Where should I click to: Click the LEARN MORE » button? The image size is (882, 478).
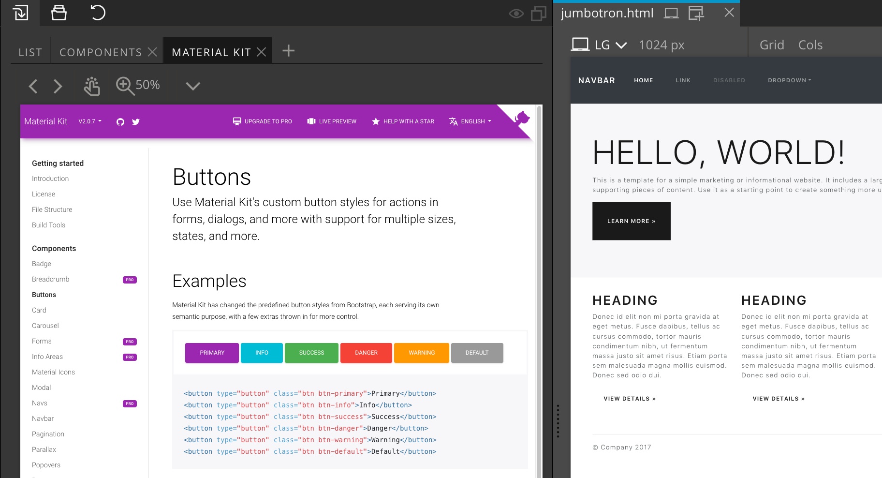click(632, 221)
